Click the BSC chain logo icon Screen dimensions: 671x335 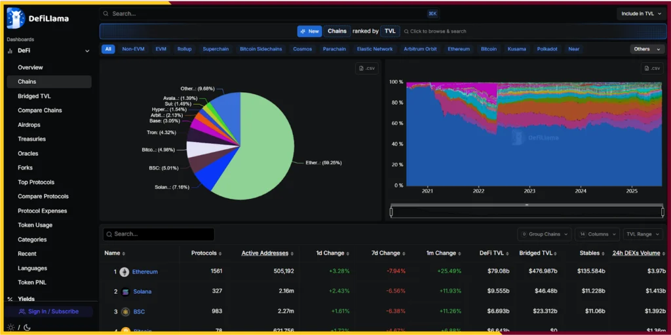pos(125,312)
